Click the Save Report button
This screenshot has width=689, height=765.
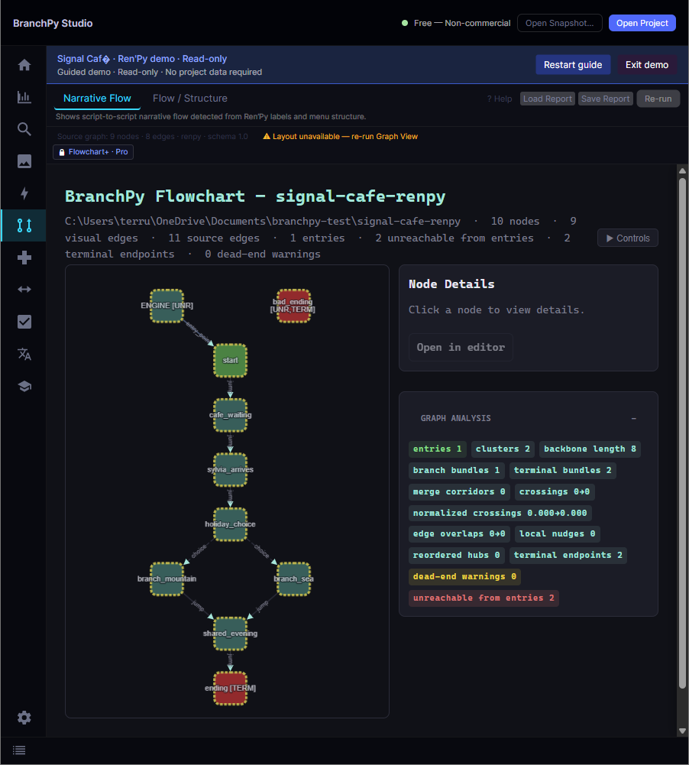(605, 99)
